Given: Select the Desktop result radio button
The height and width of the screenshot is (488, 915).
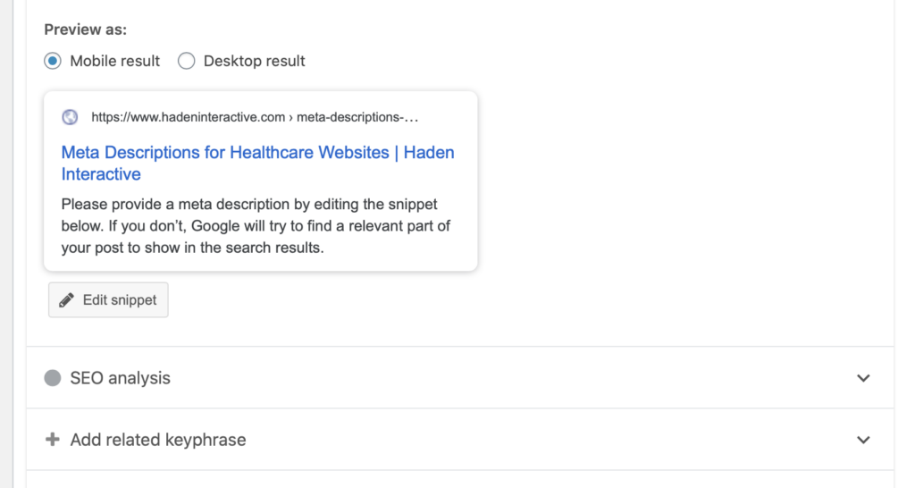Looking at the screenshot, I should (x=186, y=61).
